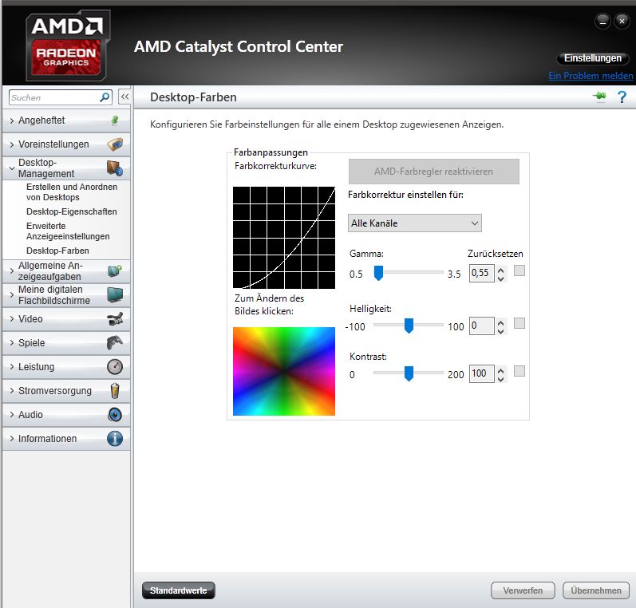Expand the Leistung section
This screenshot has height=608, width=636.
(x=12, y=367)
